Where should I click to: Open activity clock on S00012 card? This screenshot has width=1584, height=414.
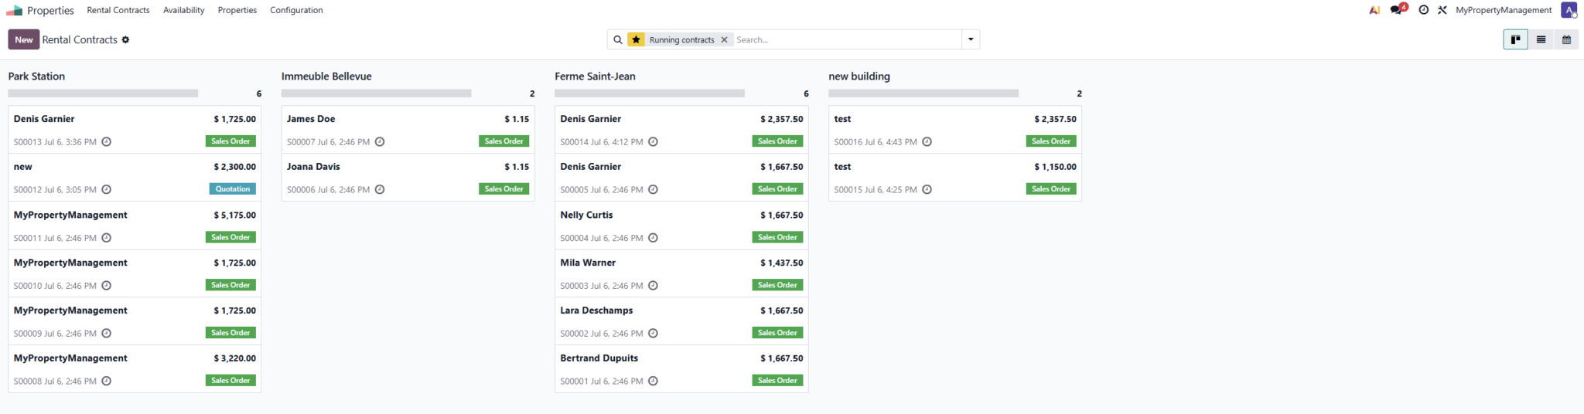tap(107, 190)
